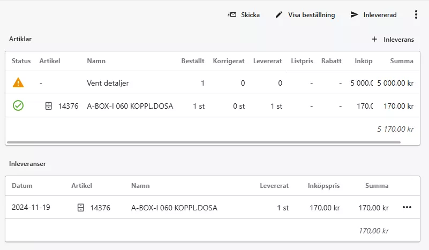Click the Beställt column header

193,61
